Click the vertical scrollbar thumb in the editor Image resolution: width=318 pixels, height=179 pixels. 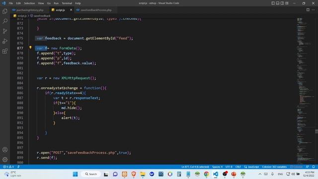click(x=317, y=131)
